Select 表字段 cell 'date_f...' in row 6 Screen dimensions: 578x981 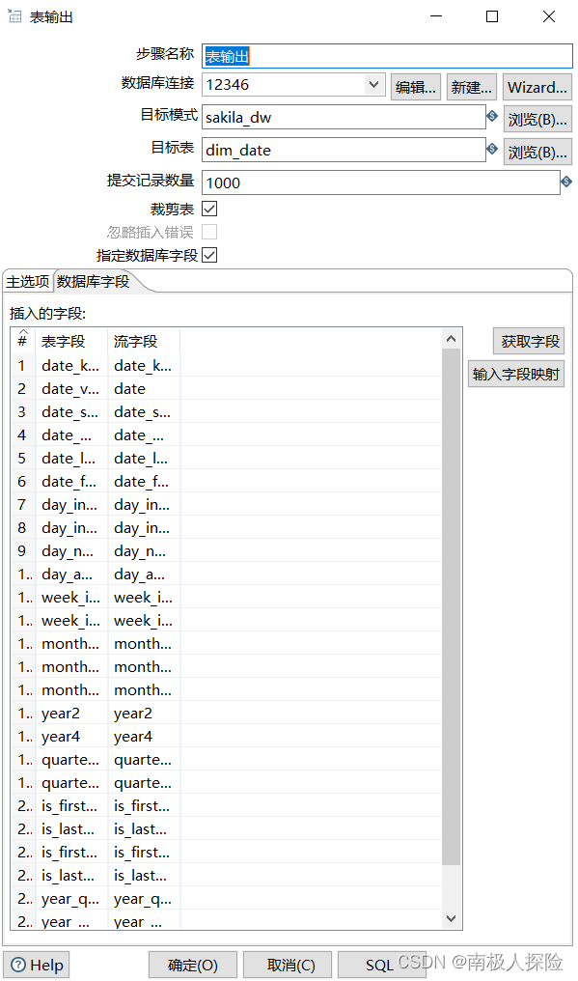pyautogui.click(x=72, y=481)
